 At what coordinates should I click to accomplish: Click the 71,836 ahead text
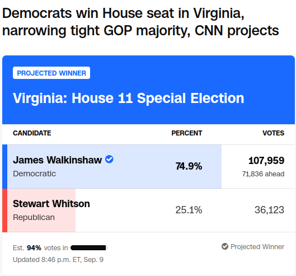coord(263,174)
